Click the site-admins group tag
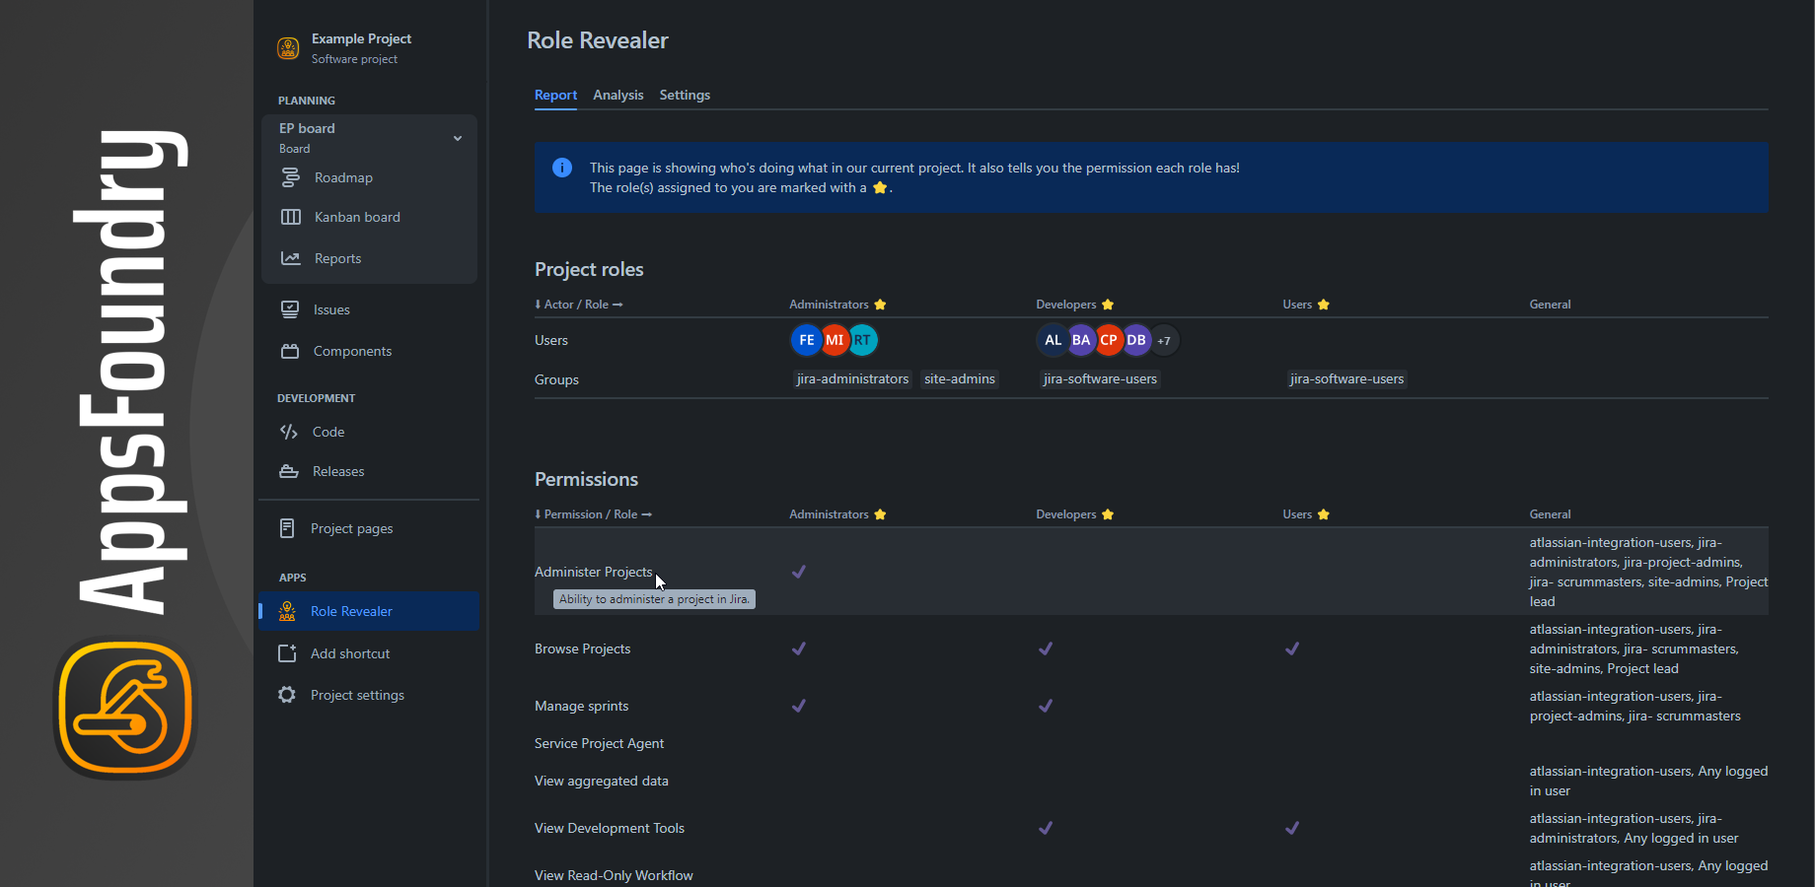 (x=960, y=378)
